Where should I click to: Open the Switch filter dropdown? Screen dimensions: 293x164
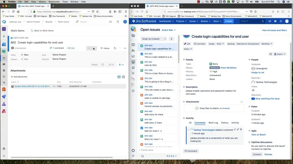(x=168, y=30)
